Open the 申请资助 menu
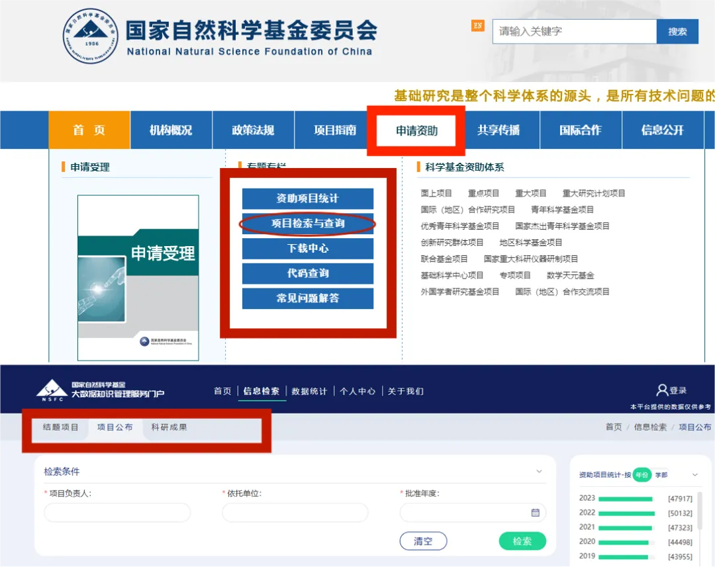Screen dimensions: 715x567 (x=416, y=131)
